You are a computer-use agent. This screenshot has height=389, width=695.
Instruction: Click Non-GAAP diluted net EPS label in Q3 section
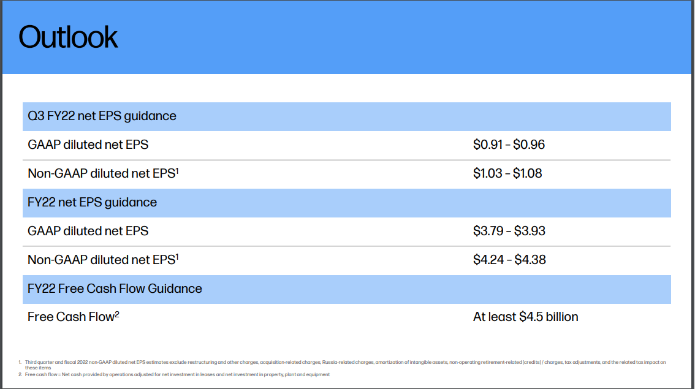tap(101, 174)
